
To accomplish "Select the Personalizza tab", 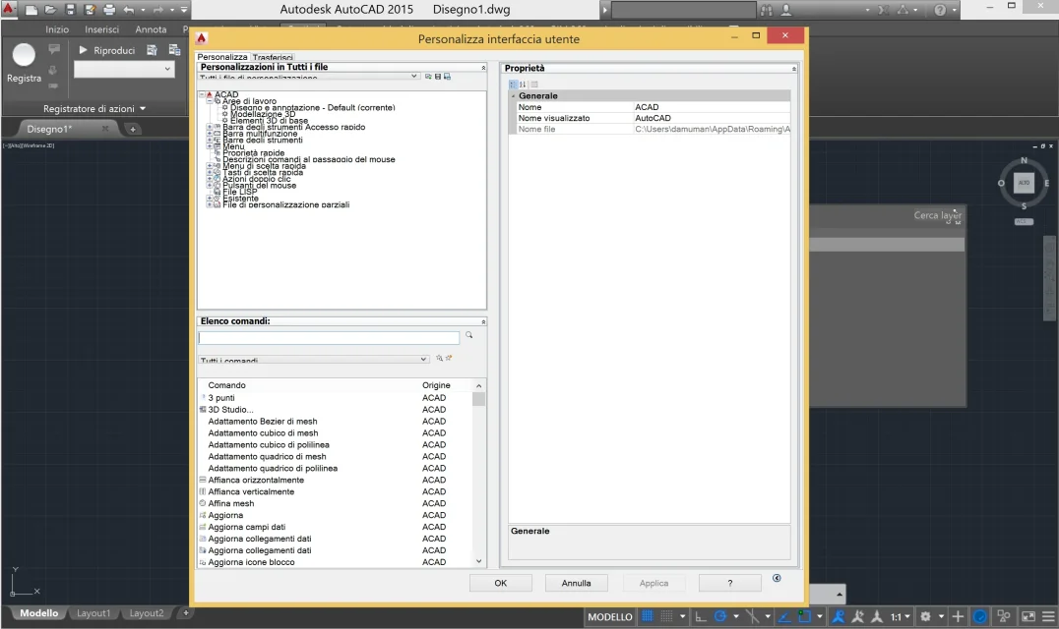I will 222,57.
